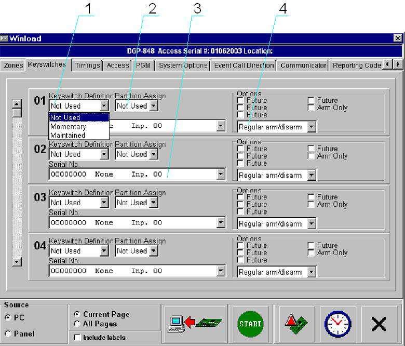Switch to the Reporting Codes tab
The width and height of the screenshot is (405, 346).
357,65
